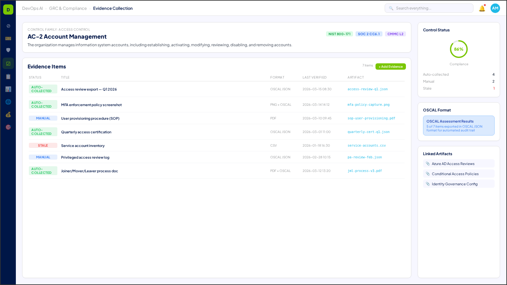This screenshot has height=285, width=507.
Task: Select the money bag budgeting icon in sidebar
Action: 8,115
